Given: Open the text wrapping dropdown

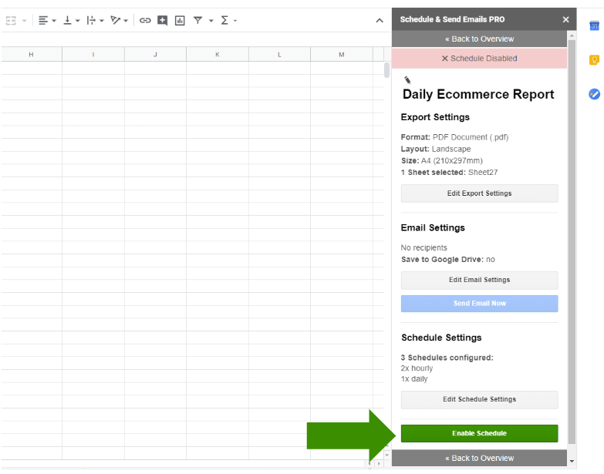Looking at the screenshot, I should point(95,20).
